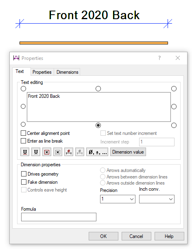Click the Dimension value button

(x=128, y=152)
